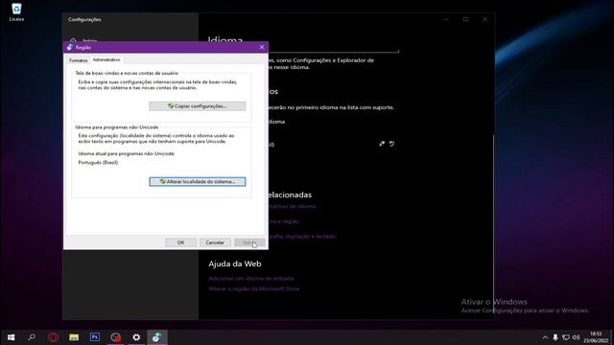614x345 pixels.
Task: Show hidden system tray icons
Action: pyautogui.click(x=545, y=337)
